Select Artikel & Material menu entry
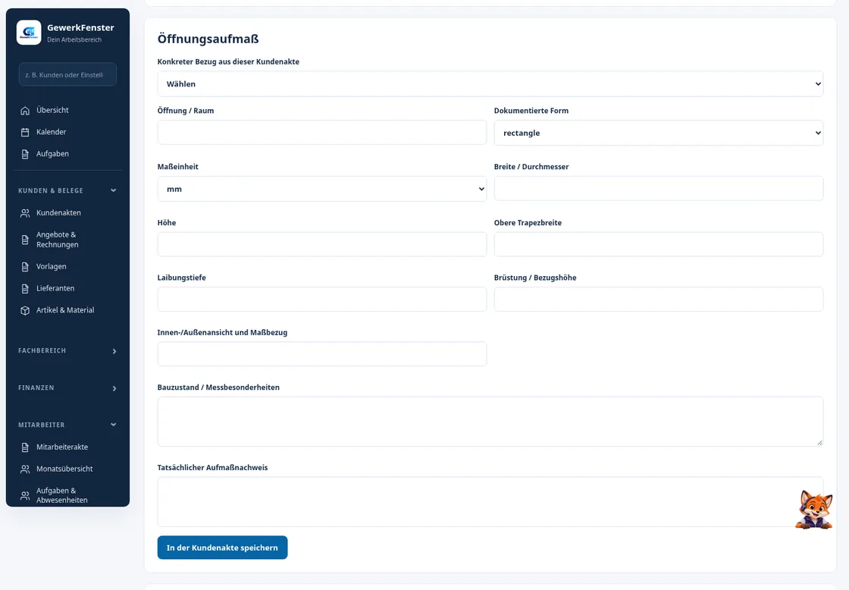Viewport: 849px width, 590px height. click(x=67, y=310)
